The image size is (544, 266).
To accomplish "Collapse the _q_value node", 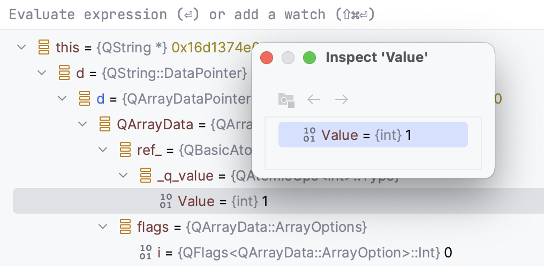I will [x=123, y=176].
